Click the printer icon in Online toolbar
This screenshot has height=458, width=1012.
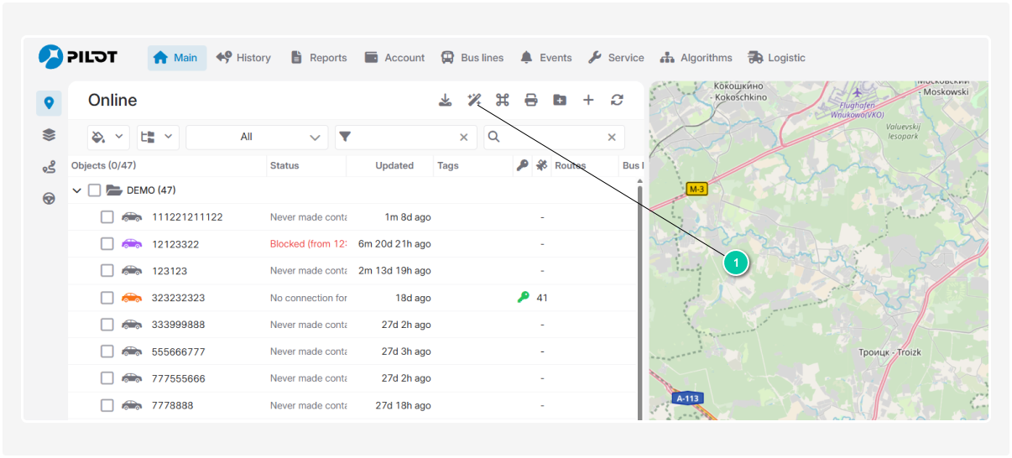pos(531,100)
